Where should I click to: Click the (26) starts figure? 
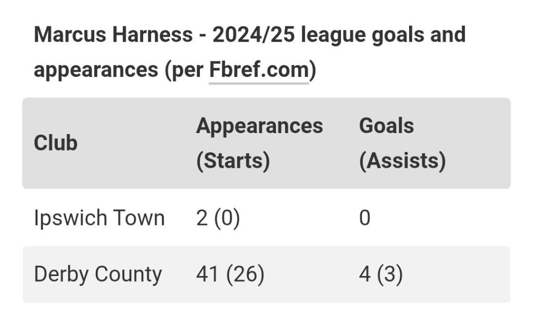[x=245, y=274]
